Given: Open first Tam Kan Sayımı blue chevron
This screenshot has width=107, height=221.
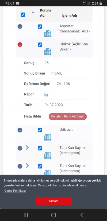Looking at the screenshot, I should click(28, 148).
